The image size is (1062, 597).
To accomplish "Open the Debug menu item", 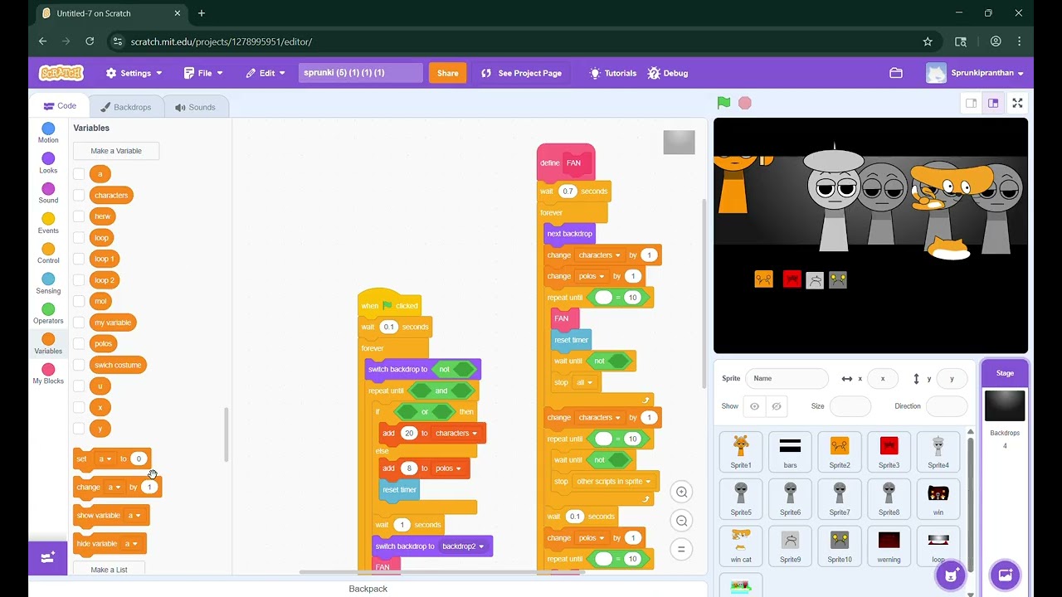I will [x=668, y=73].
